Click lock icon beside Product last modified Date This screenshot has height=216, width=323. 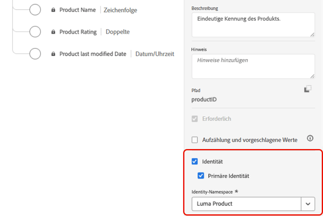tap(53, 54)
